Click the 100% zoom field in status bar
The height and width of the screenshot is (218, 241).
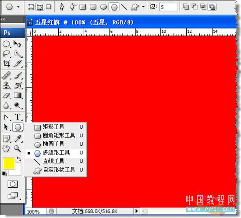(x=35, y=211)
